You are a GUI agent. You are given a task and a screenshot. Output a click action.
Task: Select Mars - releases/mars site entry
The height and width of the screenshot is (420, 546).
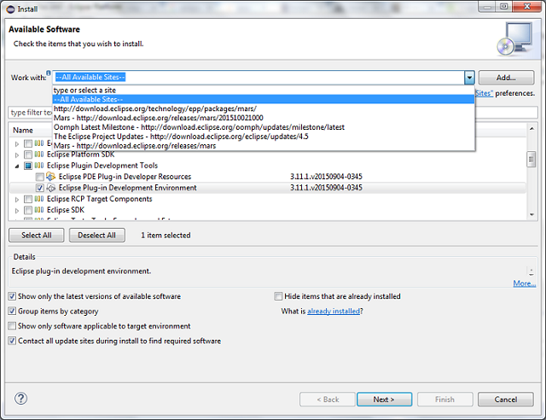(x=264, y=146)
